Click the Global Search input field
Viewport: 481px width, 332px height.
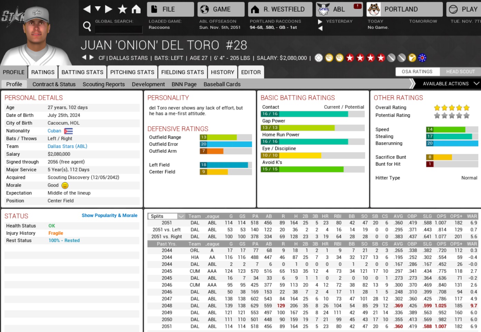(119, 29)
